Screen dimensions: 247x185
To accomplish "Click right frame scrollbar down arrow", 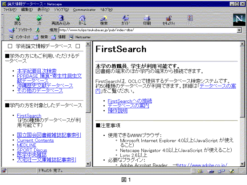I will point(242,164).
